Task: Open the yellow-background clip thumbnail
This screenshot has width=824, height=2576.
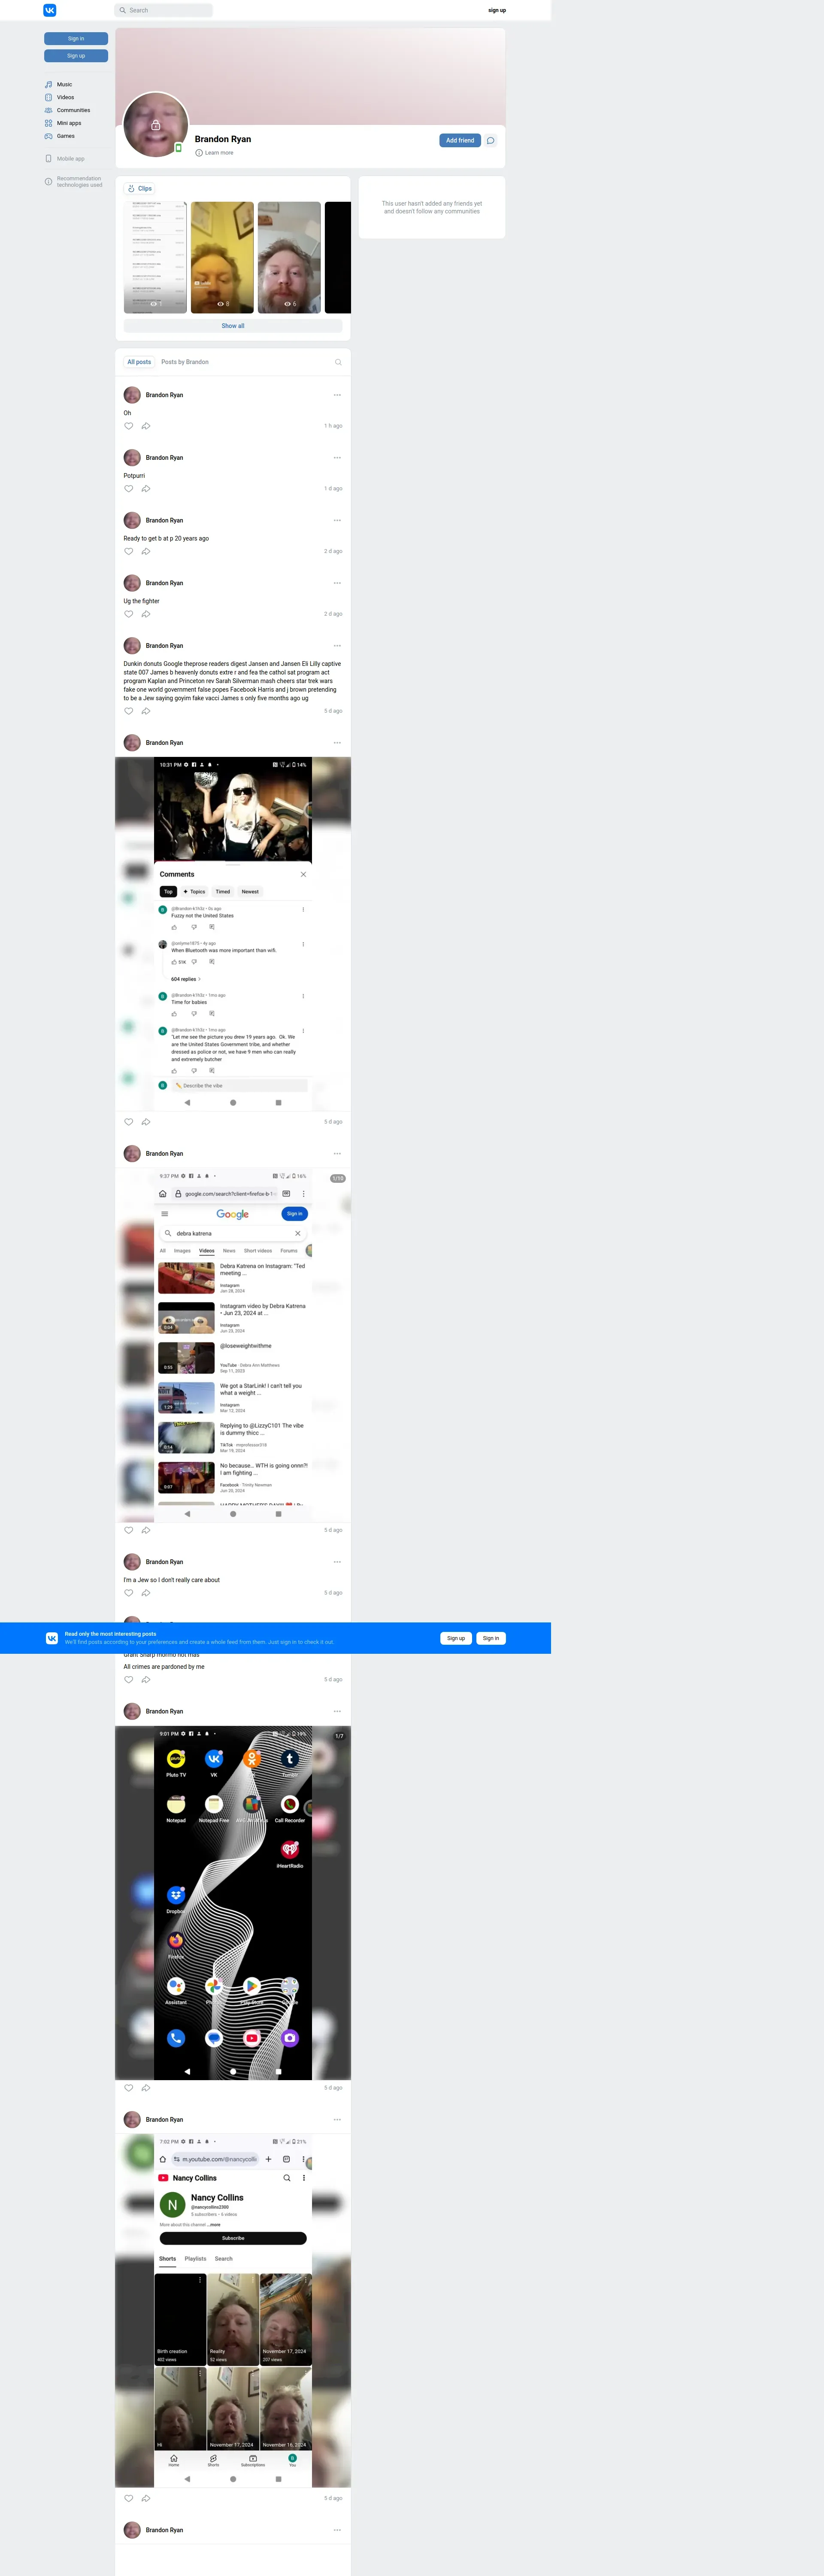Action: (222, 257)
